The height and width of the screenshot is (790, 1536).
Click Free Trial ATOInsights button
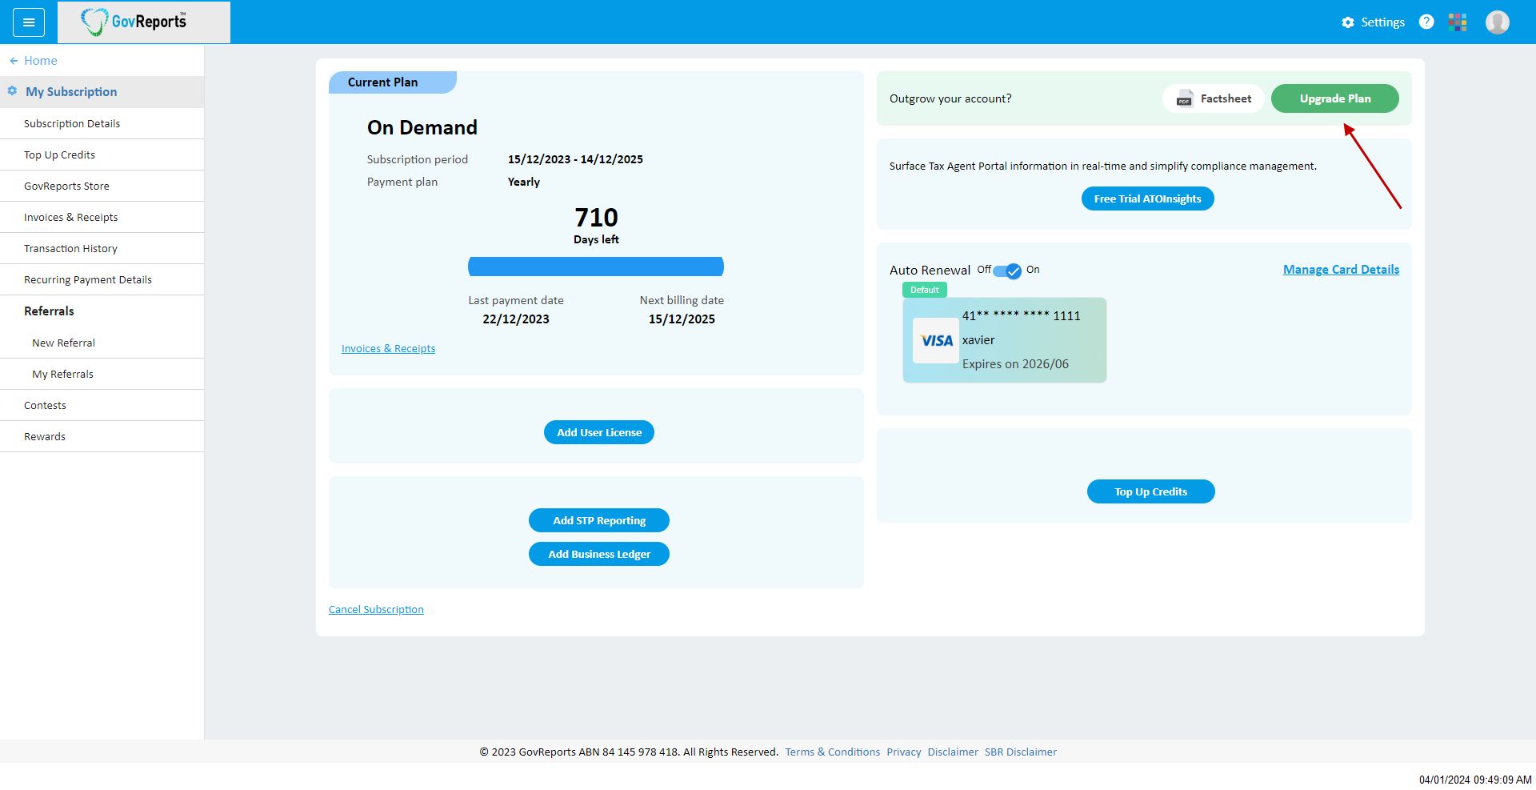click(x=1147, y=199)
